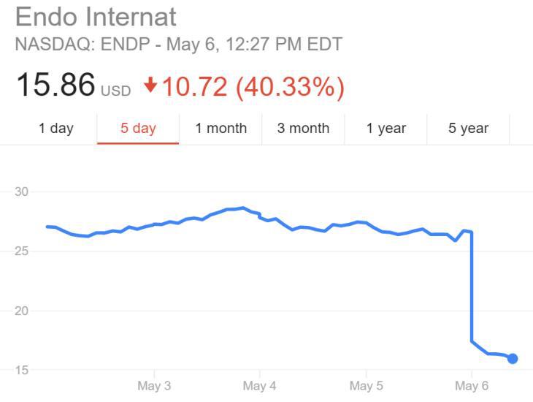Viewport: 533px width, 402px height.
Task: Click the USD currency label
Action: [115, 91]
